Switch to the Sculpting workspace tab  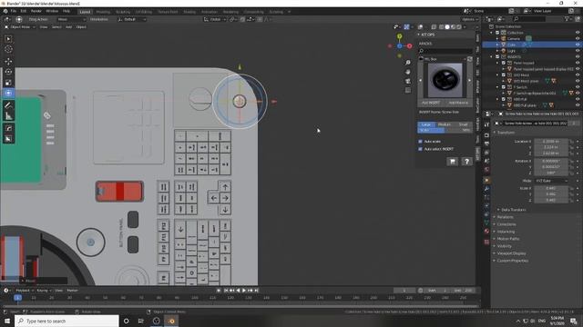coord(123,12)
